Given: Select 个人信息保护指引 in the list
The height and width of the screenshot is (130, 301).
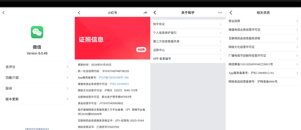Looking at the screenshot, I should (188, 33).
